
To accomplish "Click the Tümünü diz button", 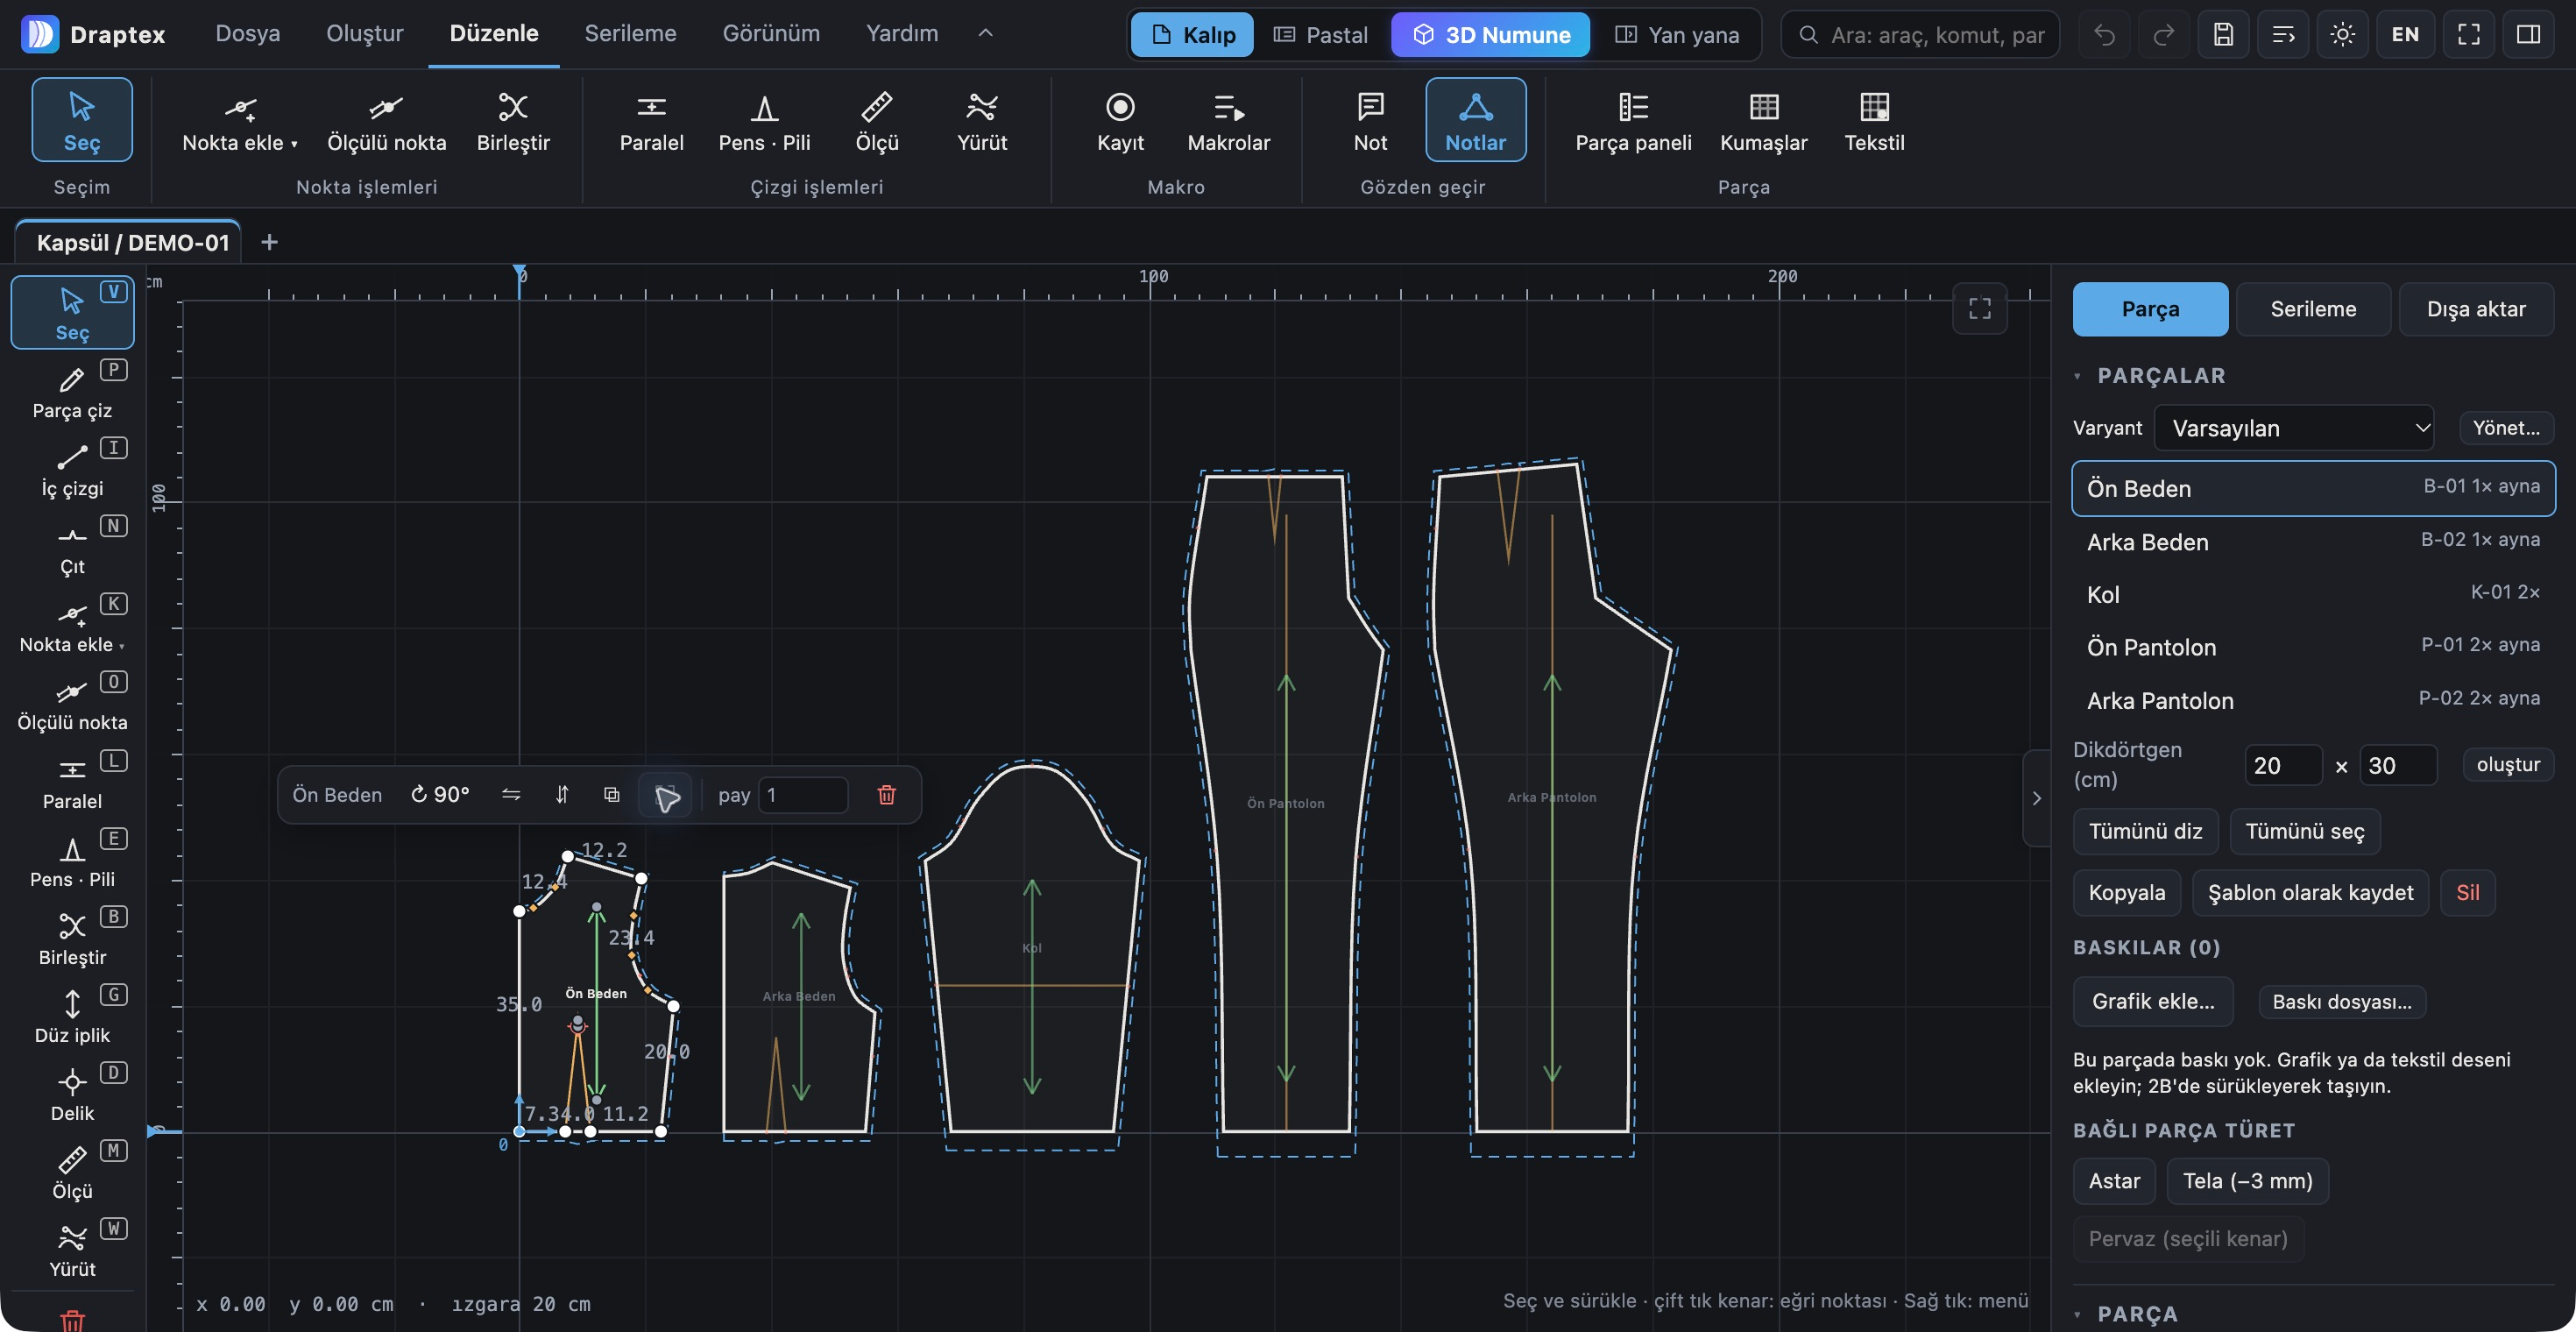I will click(x=2145, y=831).
